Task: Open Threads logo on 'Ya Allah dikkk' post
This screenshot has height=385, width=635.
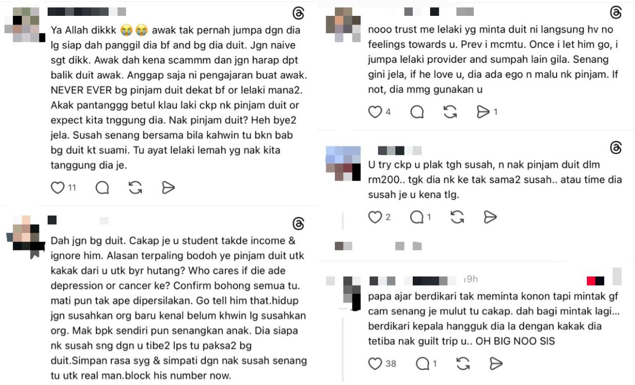Action: tap(298, 13)
